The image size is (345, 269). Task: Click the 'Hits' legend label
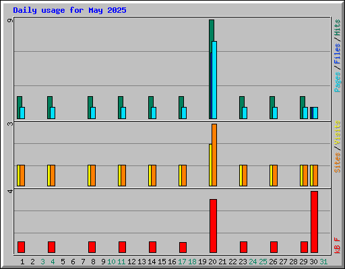coord(337,28)
